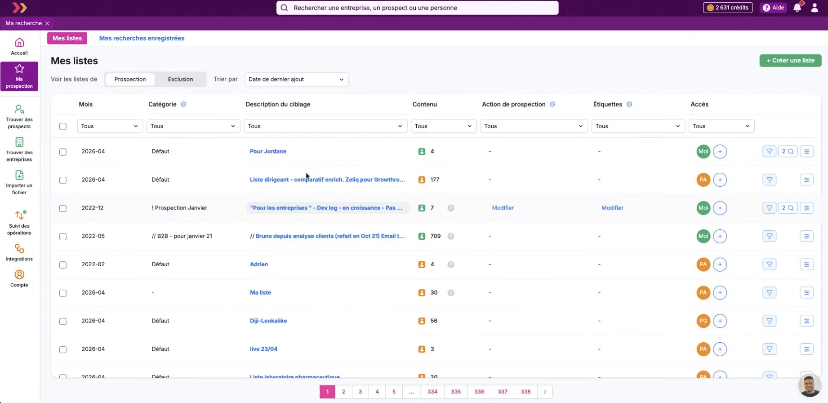Image resolution: width=828 pixels, height=403 pixels.
Task: Switch to Mes recherches enregistrées tab
Action: point(142,38)
